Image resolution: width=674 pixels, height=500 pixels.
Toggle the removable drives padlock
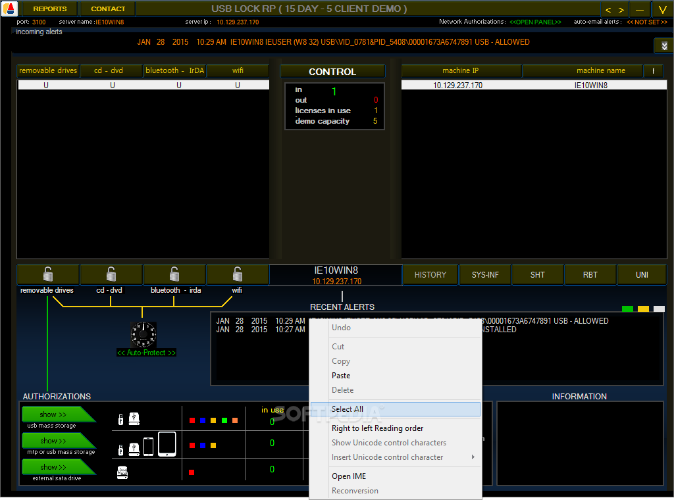click(48, 274)
